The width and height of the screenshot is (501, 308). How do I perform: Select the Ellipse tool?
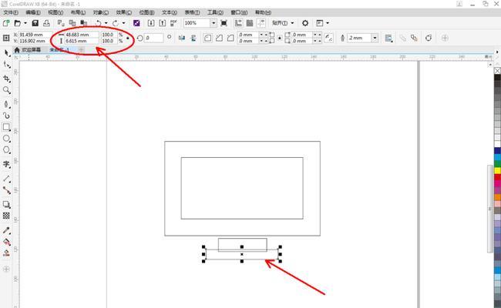click(7, 139)
